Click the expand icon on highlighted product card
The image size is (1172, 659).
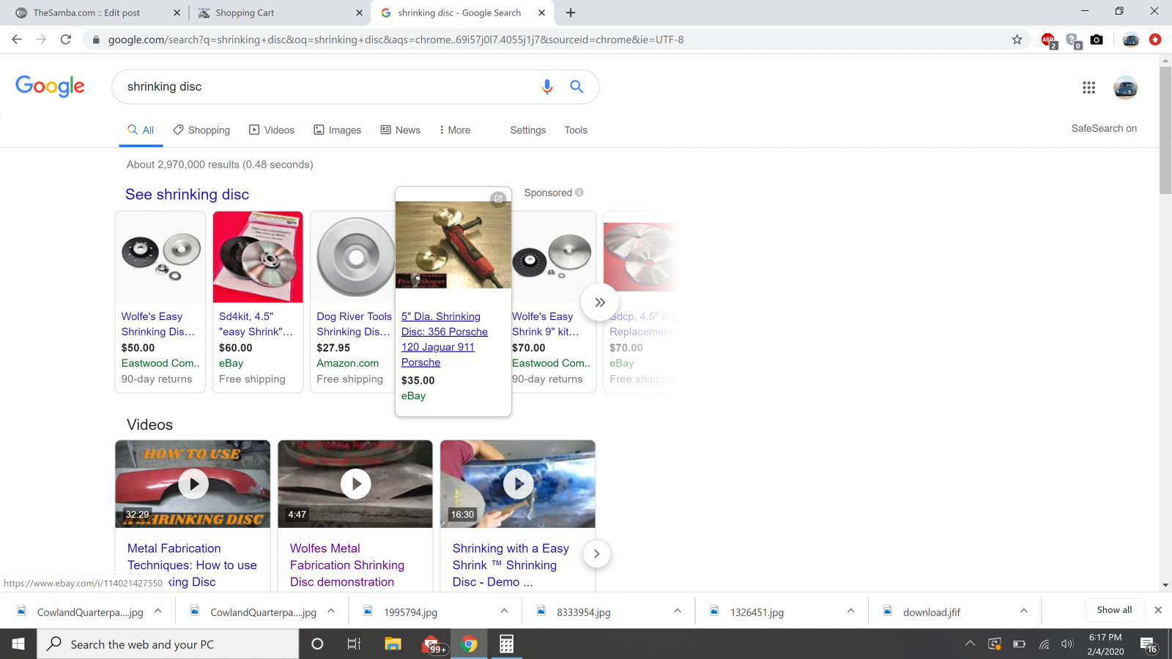pos(498,198)
